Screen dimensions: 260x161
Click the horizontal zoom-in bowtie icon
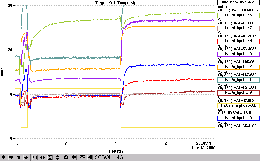(35, 157)
